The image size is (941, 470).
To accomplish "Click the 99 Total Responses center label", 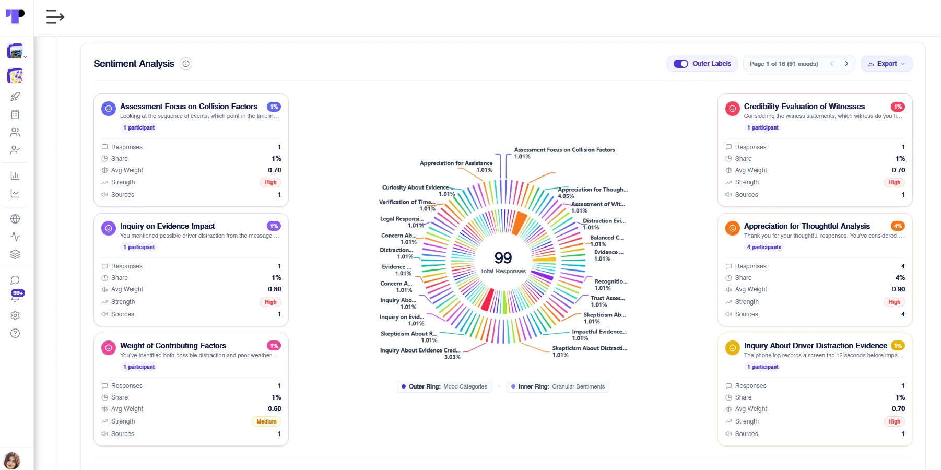I will coord(503,262).
